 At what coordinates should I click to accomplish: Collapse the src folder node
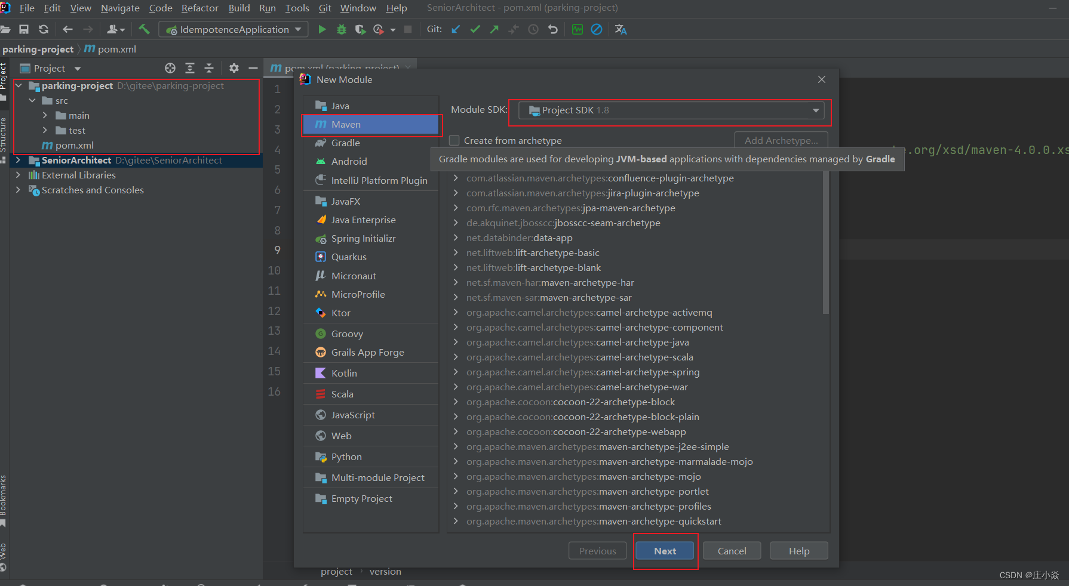coord(32,101)
